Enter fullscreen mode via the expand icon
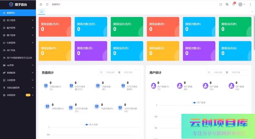Screen dimensions: 255x139 tap(221, 5)
